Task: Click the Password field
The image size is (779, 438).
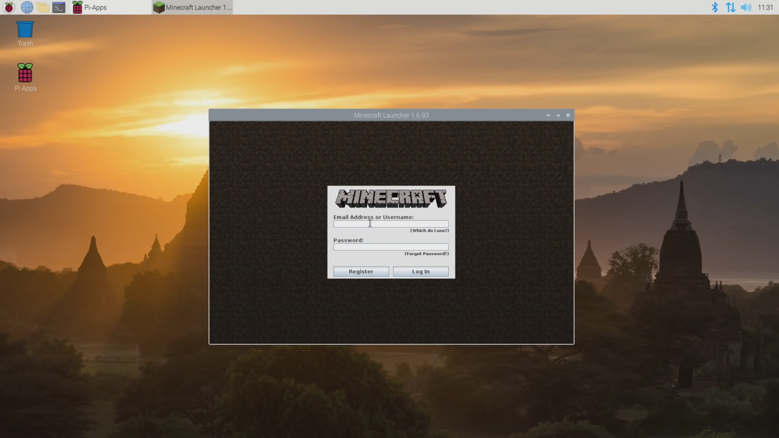Action: [x=391, y=247]
